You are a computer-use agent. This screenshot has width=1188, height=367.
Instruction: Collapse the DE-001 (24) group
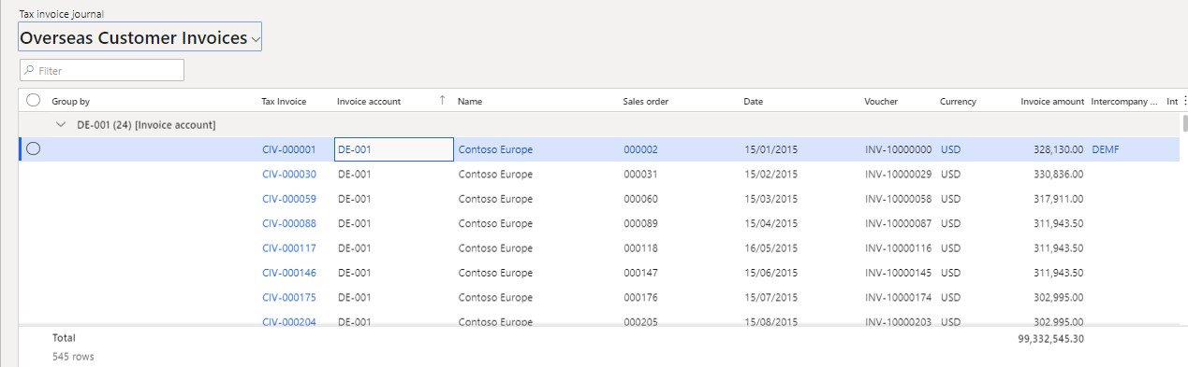pos(61,125)
